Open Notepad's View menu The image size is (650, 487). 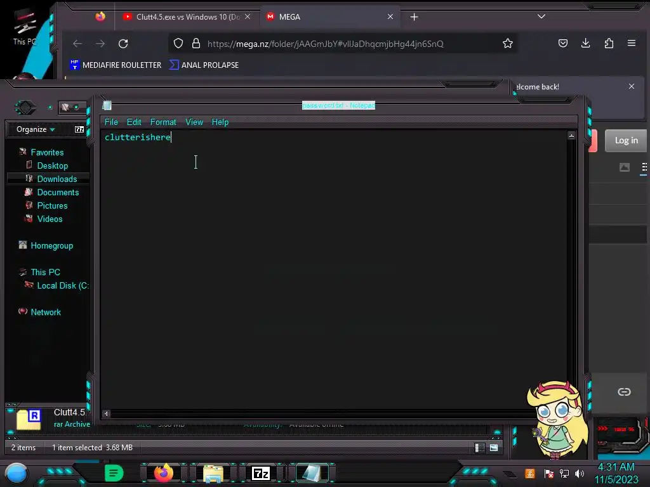tap(194, 122)
